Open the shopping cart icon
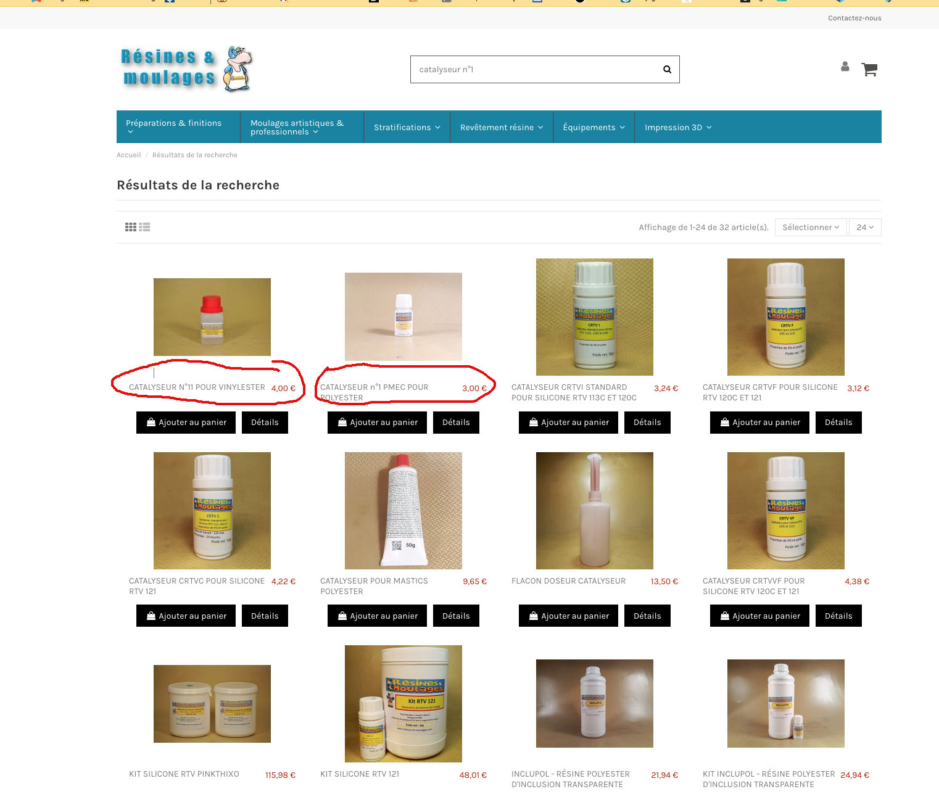939x797 pixels. pos(869,69)
